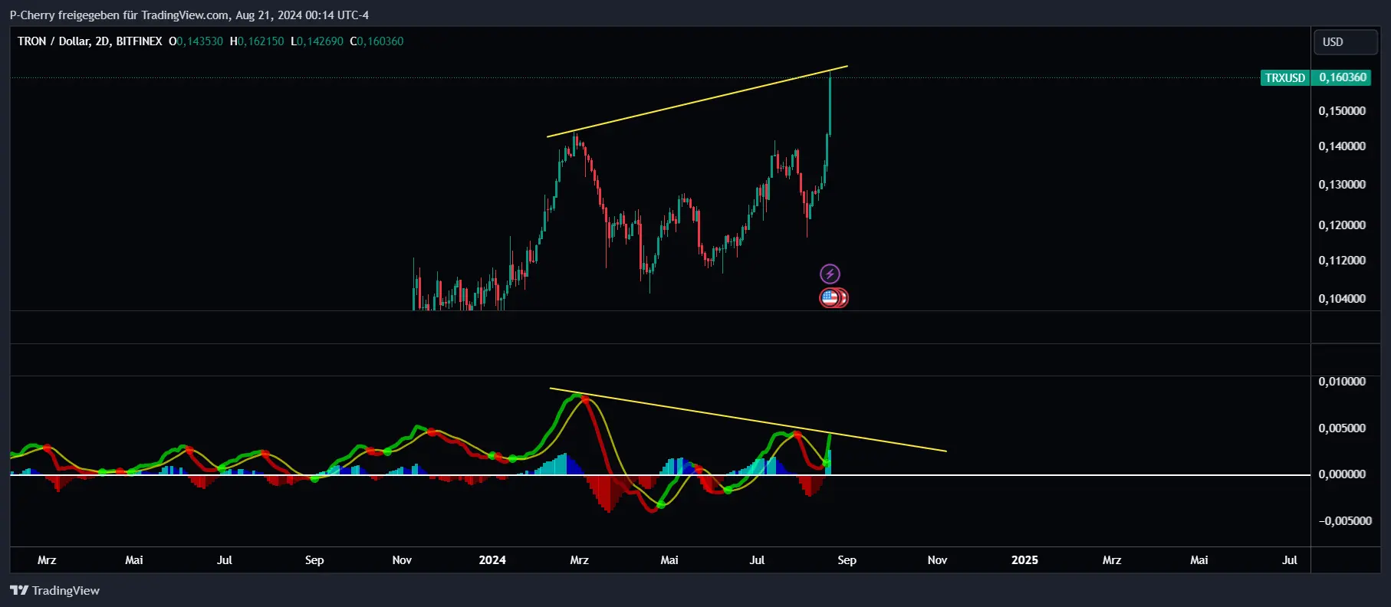
Task: Click the low value L0,142690
Action: tap(317, 41)
